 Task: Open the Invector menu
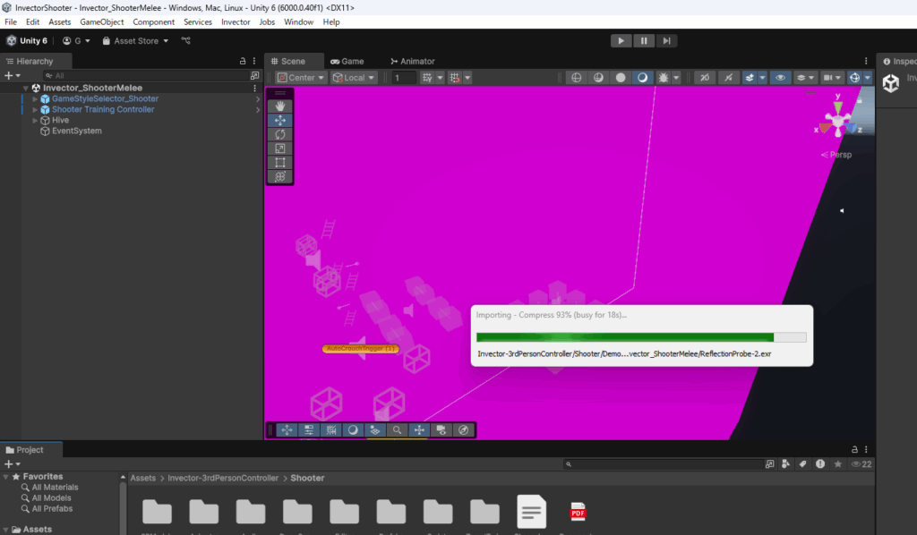coord(236,22)
